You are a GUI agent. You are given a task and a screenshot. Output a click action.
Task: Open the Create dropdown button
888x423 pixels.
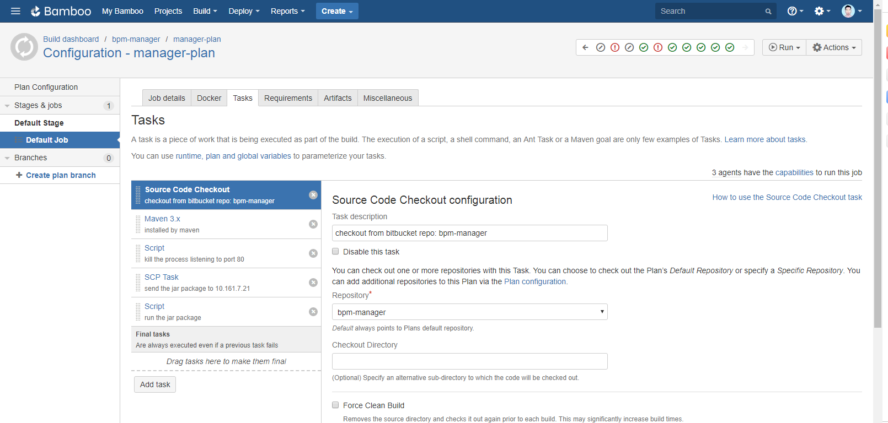[x=337, y=11]
